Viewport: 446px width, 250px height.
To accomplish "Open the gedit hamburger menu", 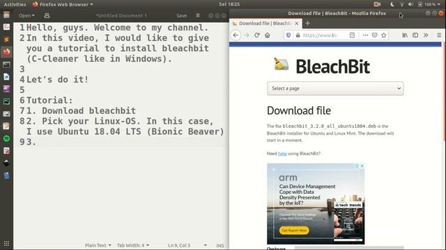I will click(198, 15).
